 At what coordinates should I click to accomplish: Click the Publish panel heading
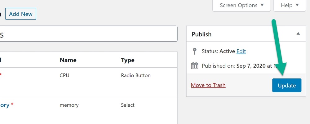(x=201, y=34)
